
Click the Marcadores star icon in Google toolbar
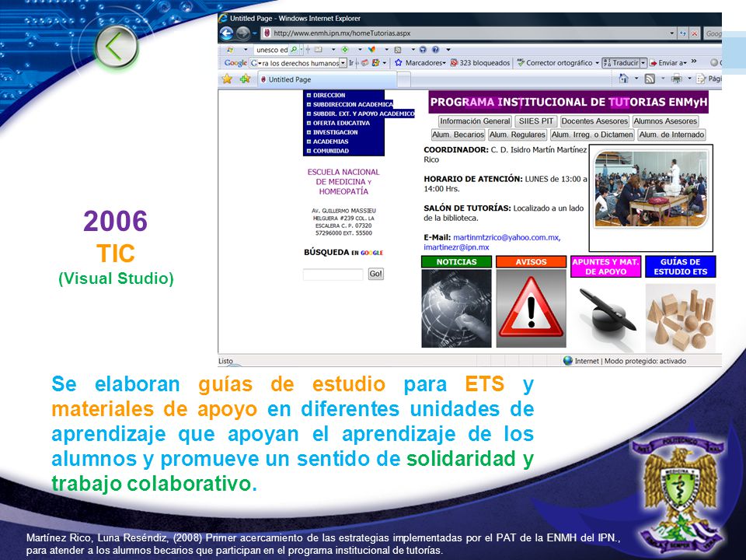[x=399, y=62]
